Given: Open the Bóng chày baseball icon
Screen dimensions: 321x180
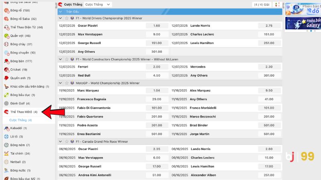Looking at the screenshot, I should click(x=6, y=44).
